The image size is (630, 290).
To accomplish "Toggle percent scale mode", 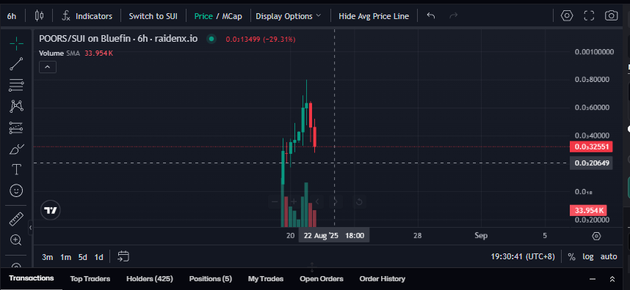I will [x=571, y=257].
